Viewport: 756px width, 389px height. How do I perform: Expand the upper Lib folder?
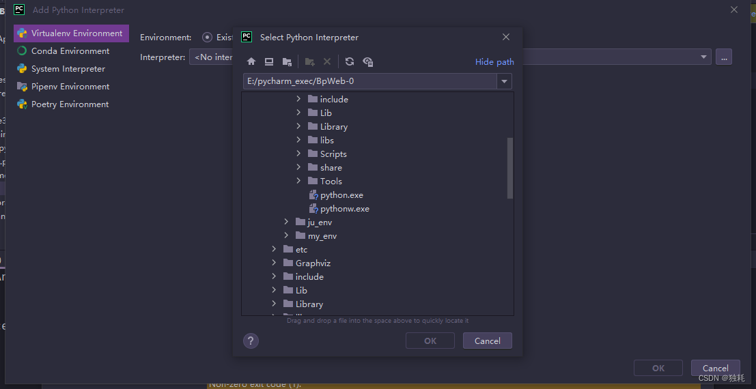(x=298, y=113)
